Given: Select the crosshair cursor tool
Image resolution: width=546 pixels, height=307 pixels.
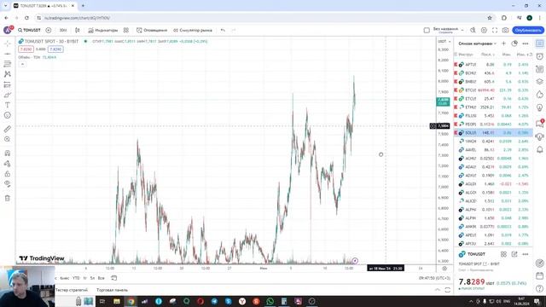Looking at the screenshot, I should tap(8, 43).
